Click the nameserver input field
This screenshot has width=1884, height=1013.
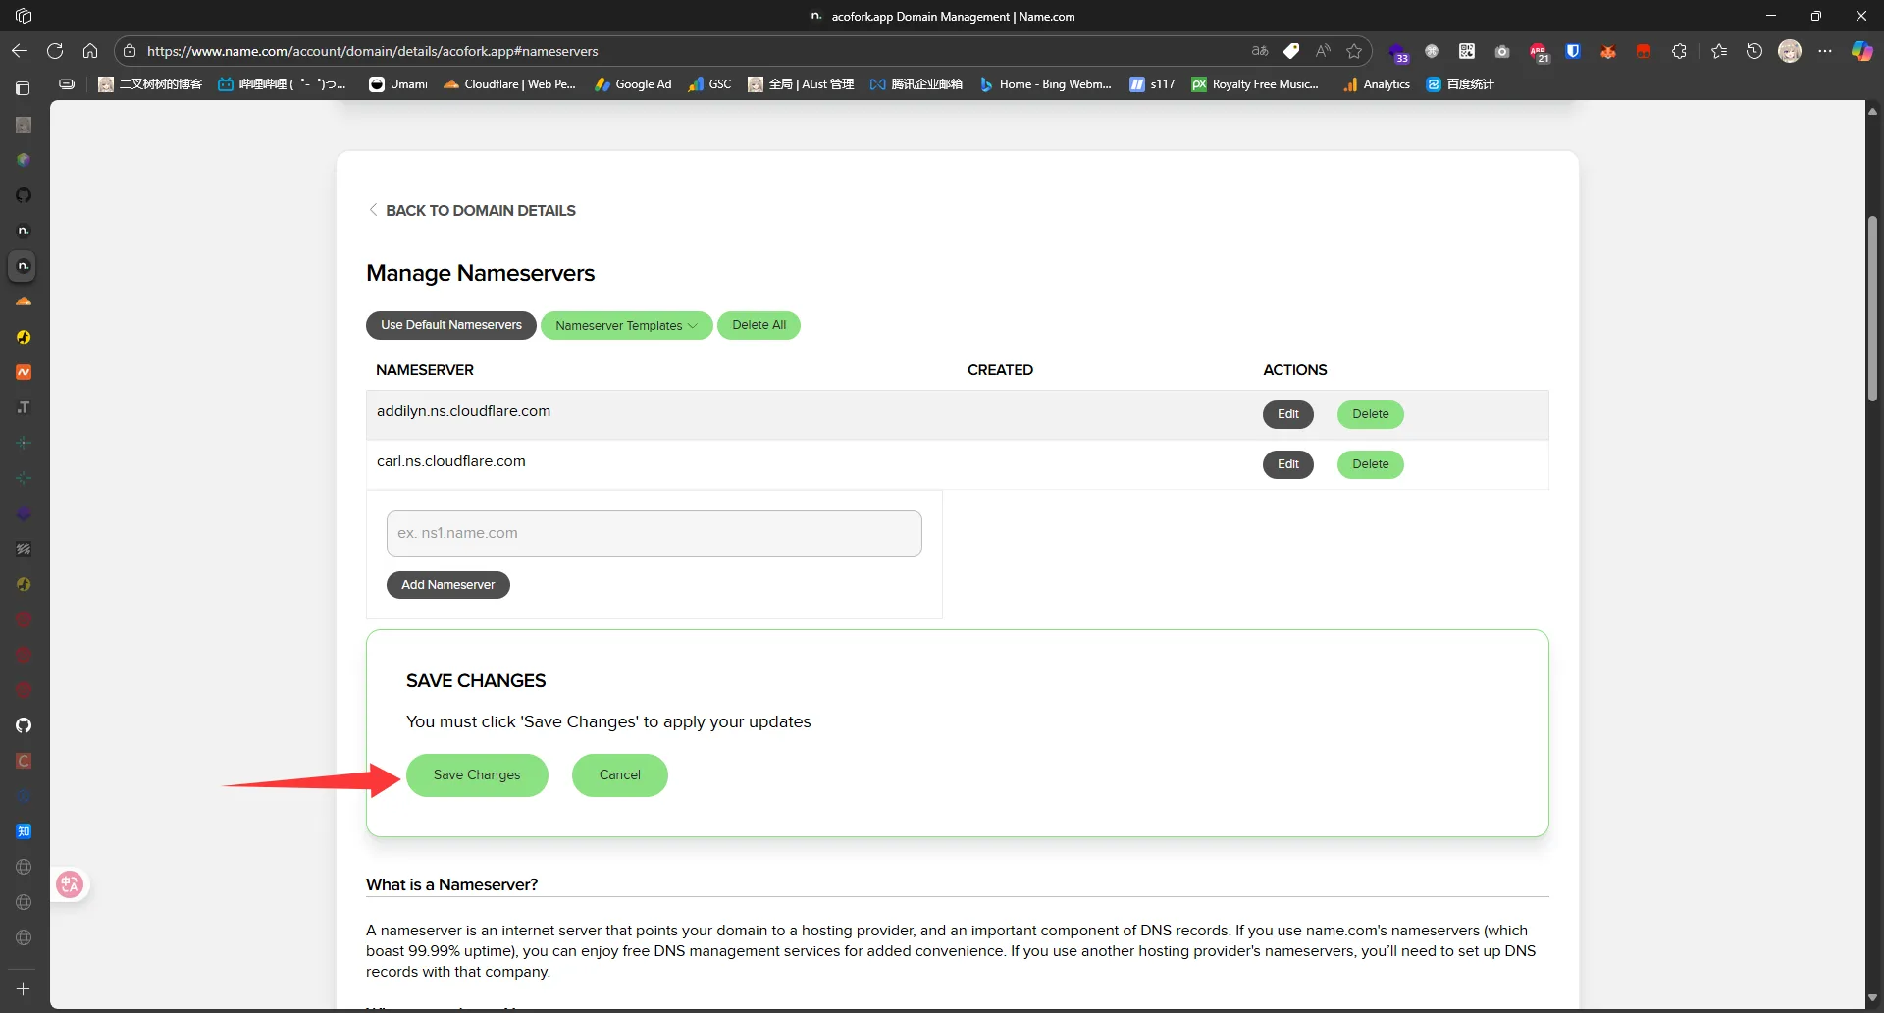click(654, 533)
